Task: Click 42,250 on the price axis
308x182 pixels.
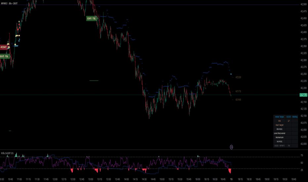Action: pos(303,74)
